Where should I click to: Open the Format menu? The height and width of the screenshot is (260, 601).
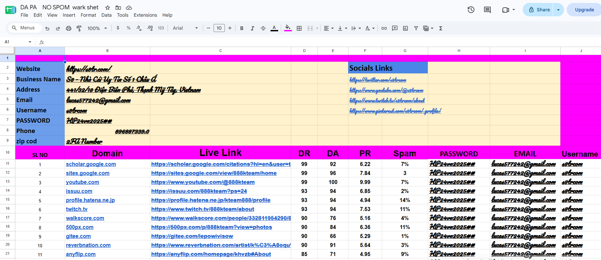click(x=88, y=15)
